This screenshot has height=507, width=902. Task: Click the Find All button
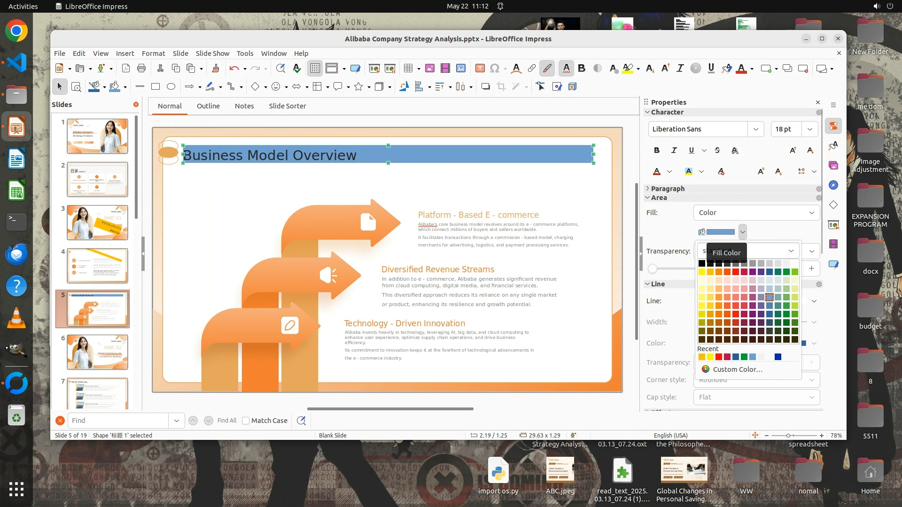pyautogui.click(x=227, y=421)
